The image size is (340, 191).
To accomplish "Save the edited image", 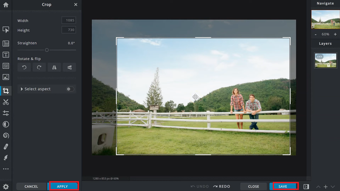I will 284,186.
